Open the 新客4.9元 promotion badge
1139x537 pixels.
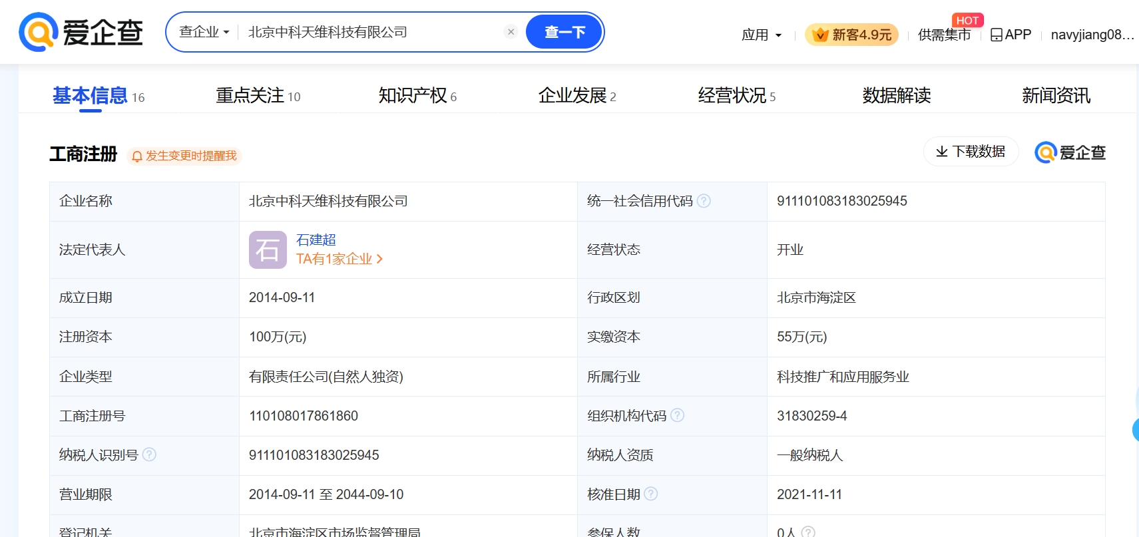pos(851,35)
